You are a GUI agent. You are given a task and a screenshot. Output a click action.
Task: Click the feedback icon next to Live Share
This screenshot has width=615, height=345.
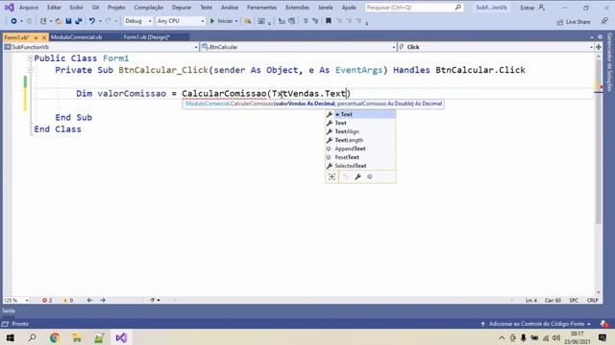[604, 21]
